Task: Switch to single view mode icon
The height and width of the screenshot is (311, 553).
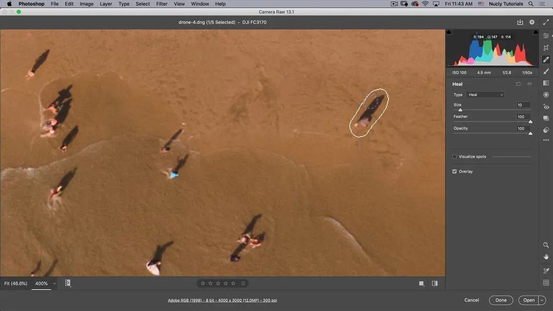Action: point(421,284)
